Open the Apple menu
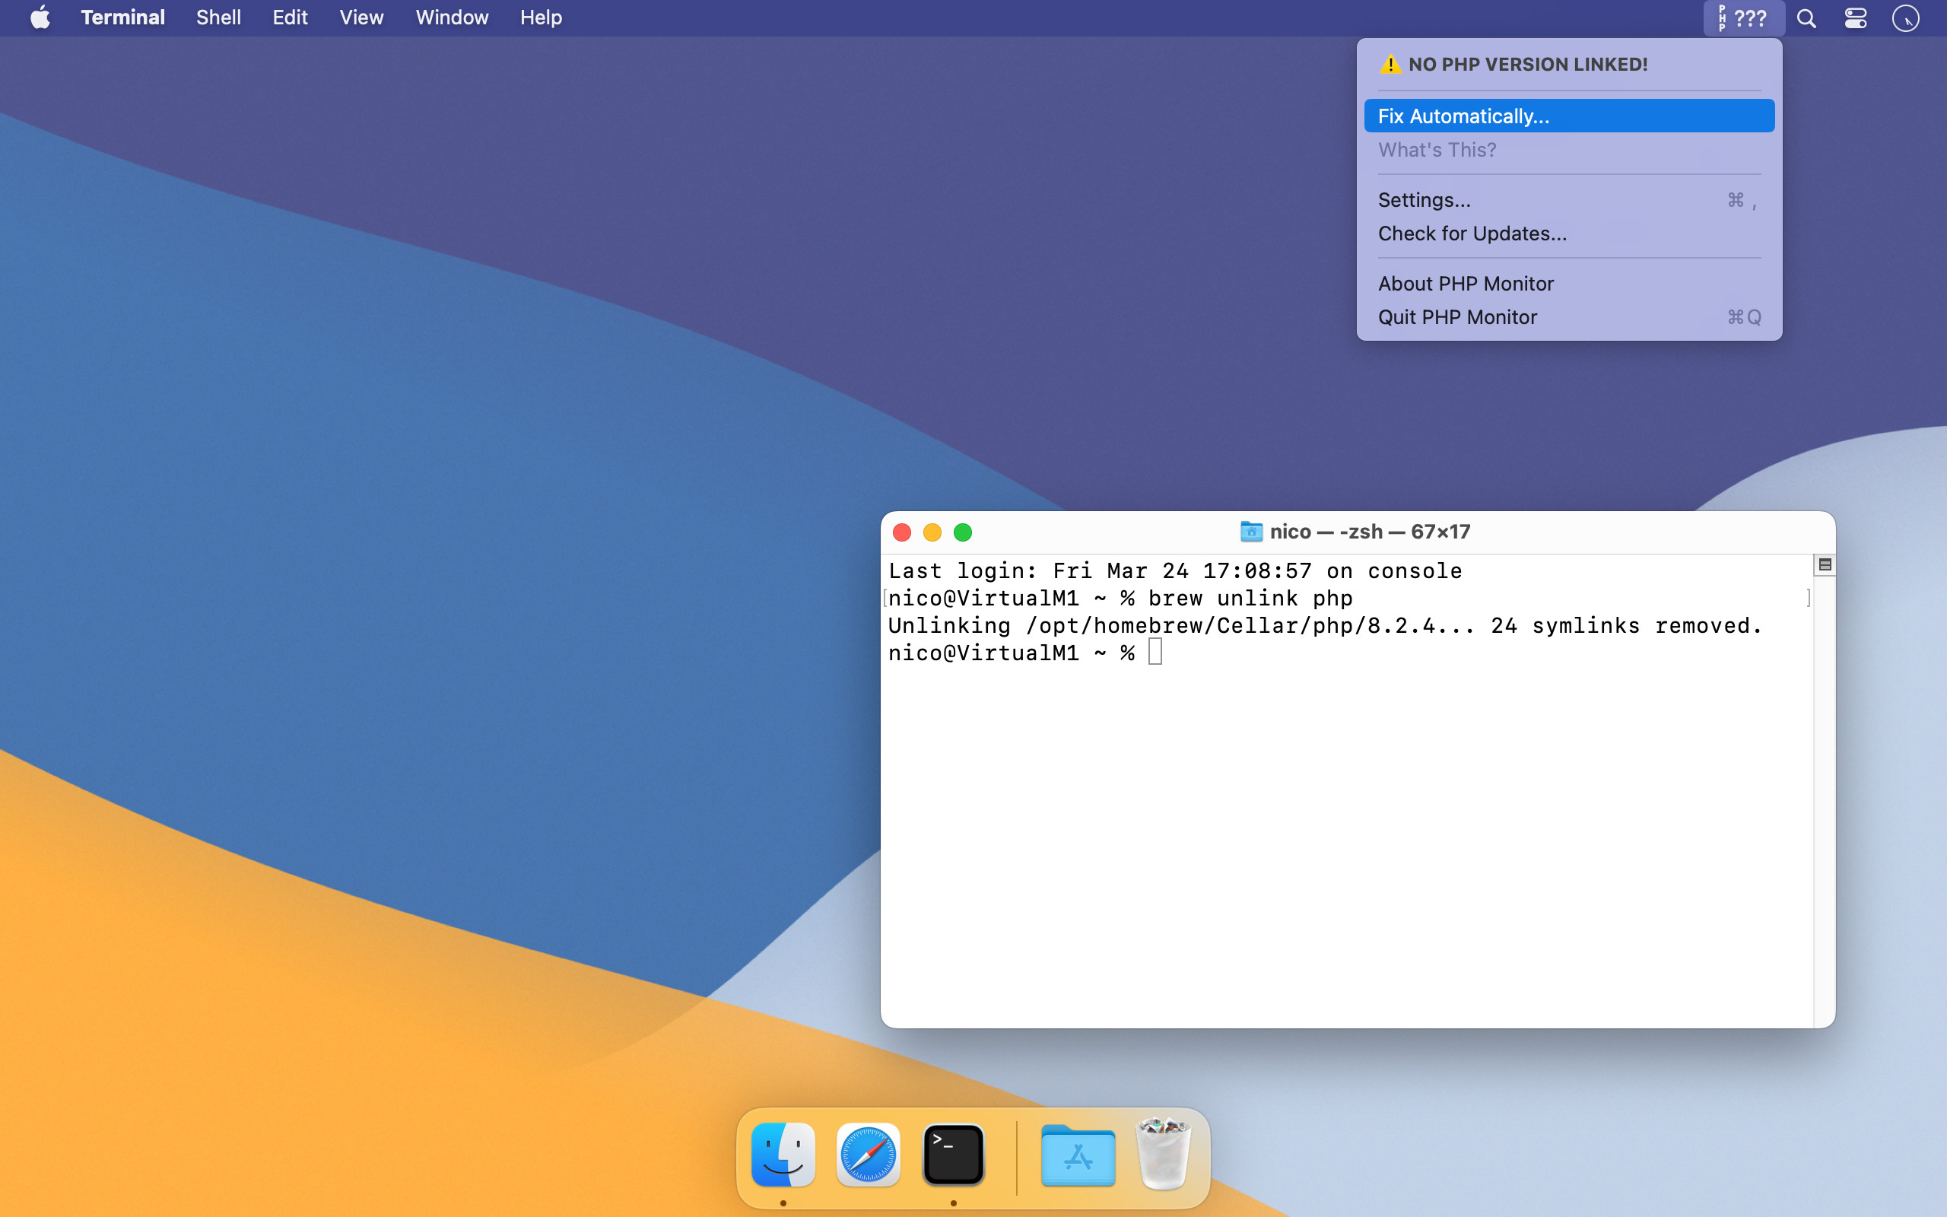Image resolution: width=1947 pixels, height=1217 pixels. (x=40, y=17)
